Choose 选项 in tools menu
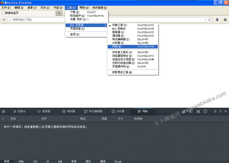 coord(87,35)
